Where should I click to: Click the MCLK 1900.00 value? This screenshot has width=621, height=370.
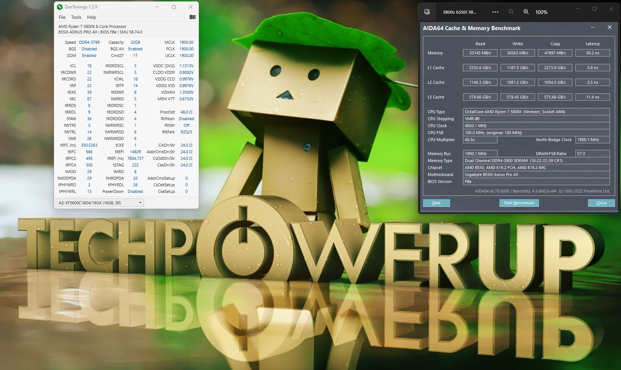click(x=186, y=42)
